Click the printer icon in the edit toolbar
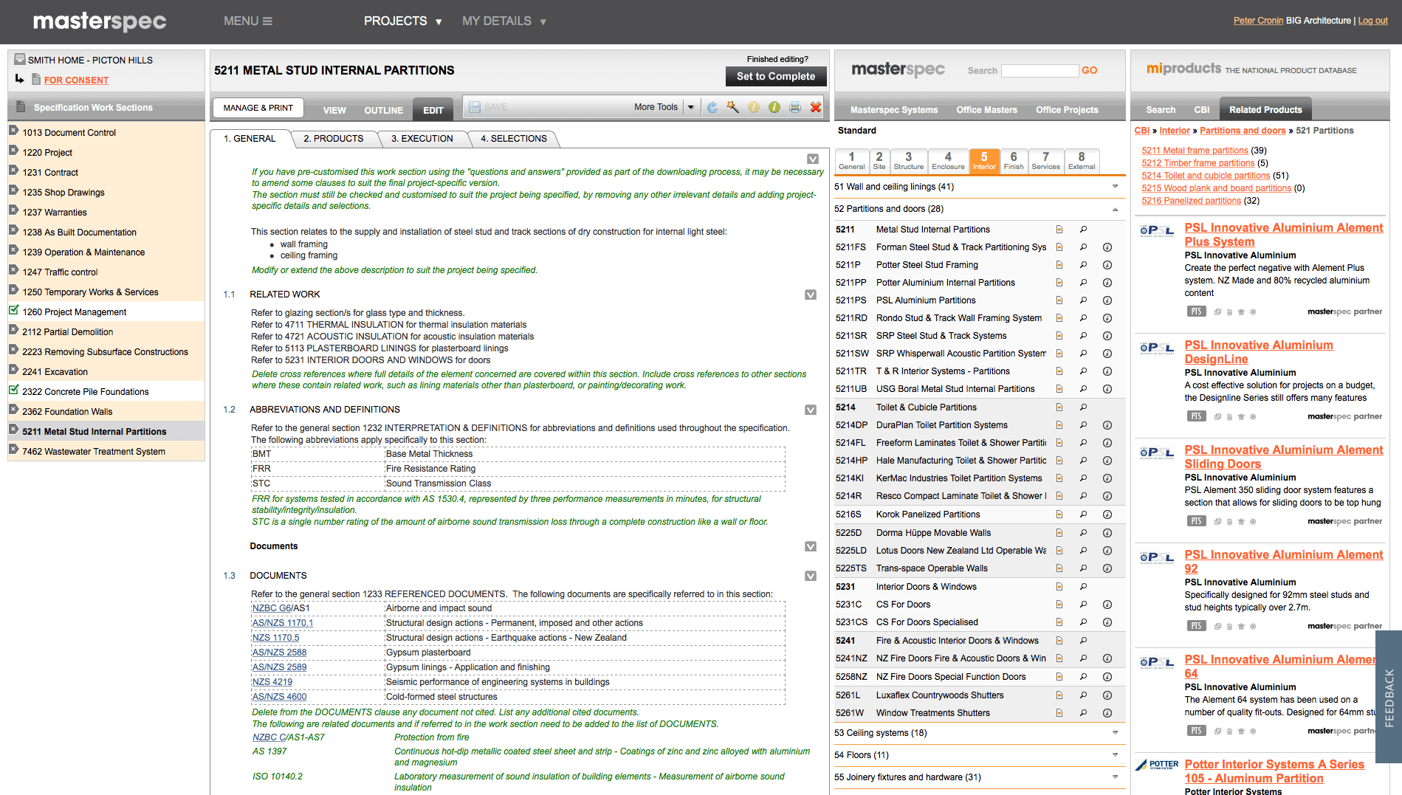 point(794,108)
